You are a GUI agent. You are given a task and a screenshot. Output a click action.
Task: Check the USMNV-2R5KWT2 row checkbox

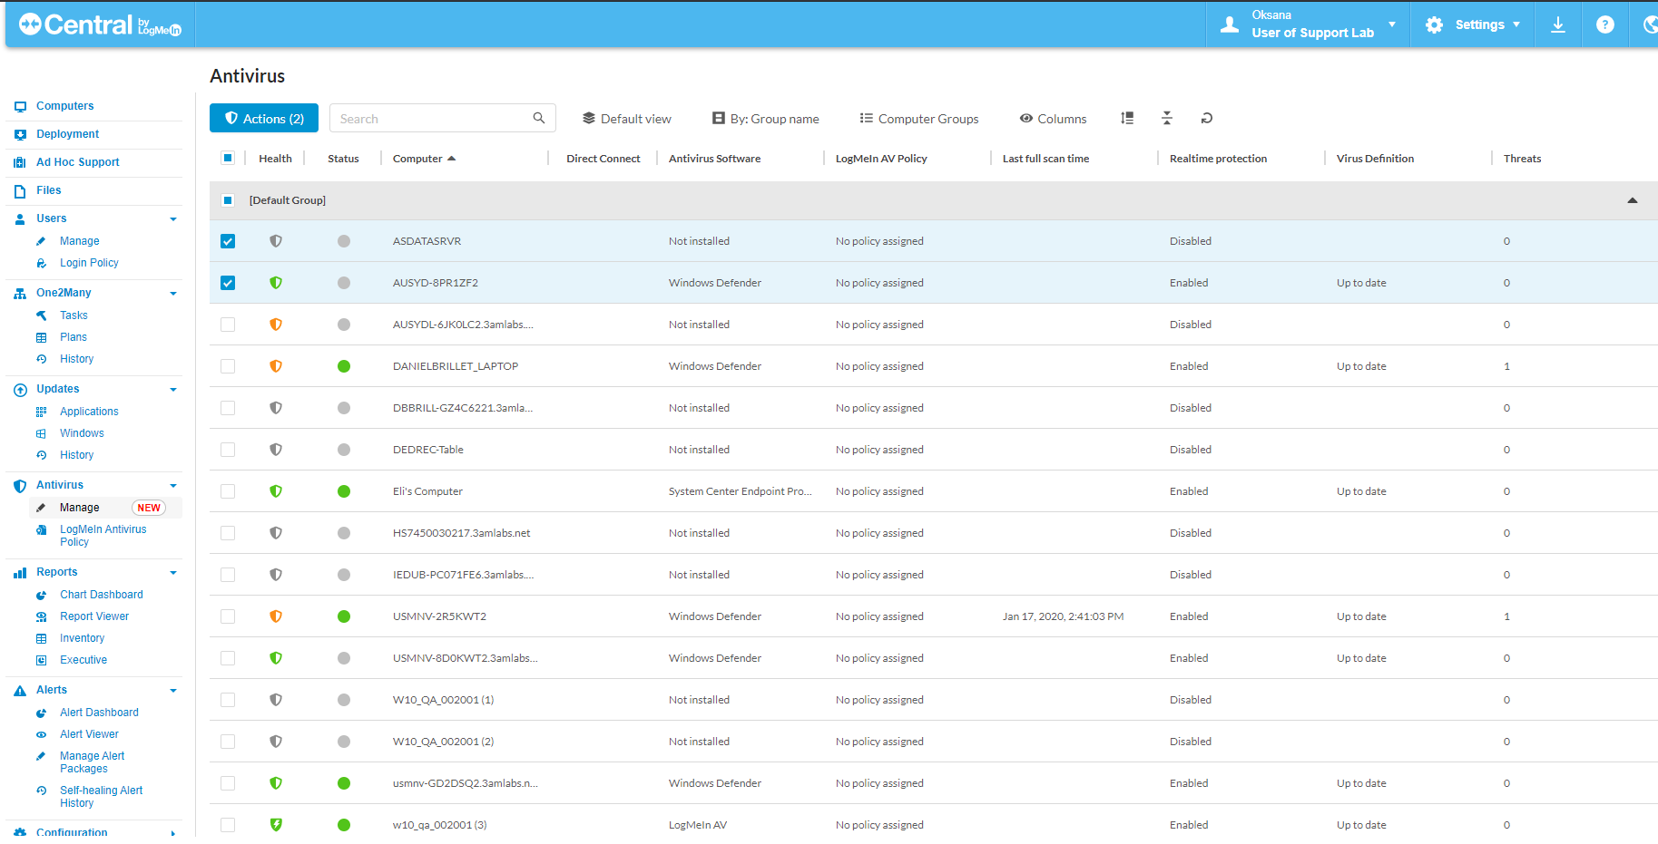[x=228, y=616]
